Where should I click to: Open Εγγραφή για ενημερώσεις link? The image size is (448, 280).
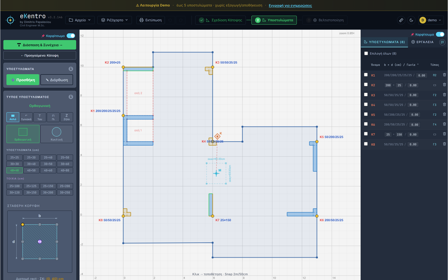point(290,5)
